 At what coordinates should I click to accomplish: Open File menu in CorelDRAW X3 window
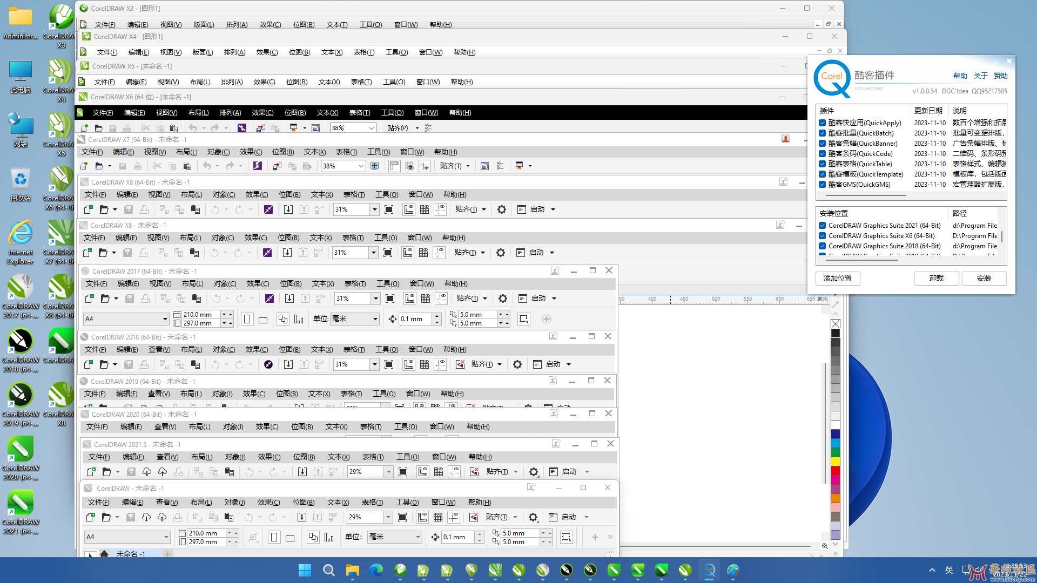pos(105,25)
